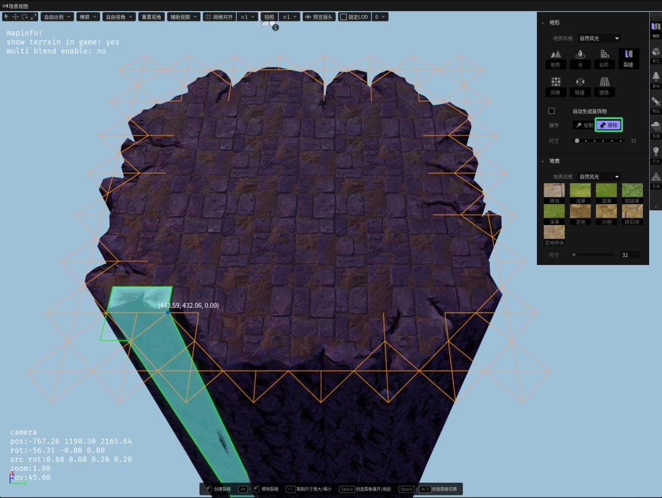Image resolution: width=662 pixels, height=498 pixels.
Task: Toggle 预览镜头 camera preview
Action: [319, 17]
